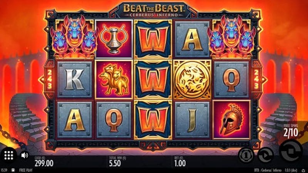Click the Cash balance 299.00 display

point(44,161)
